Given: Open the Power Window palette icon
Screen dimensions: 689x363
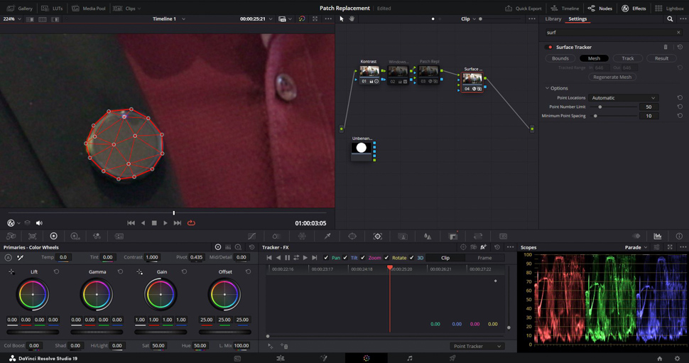Looking at the screenshot, I should [x=352, y=236].
